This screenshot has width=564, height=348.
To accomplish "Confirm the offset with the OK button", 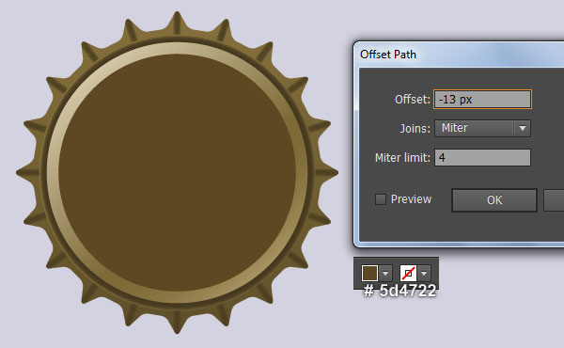I will tap(494, 200).
